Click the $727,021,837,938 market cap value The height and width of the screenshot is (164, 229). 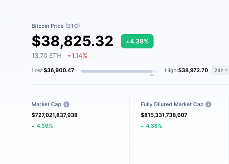point(55,115)
